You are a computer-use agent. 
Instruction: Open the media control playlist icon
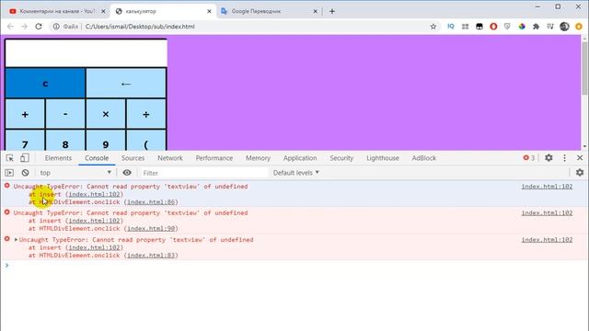(x=550, y=27)
